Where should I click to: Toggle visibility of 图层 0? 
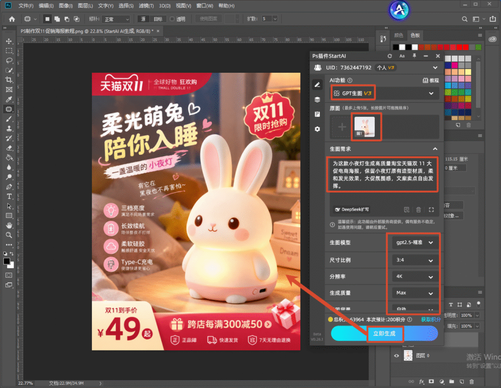pos(396,355)
